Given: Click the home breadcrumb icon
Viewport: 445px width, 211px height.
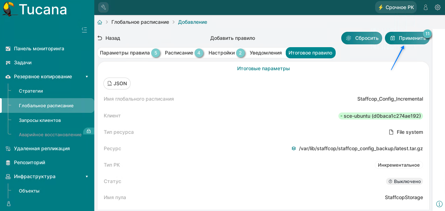Looking at the screenshot, I should pyautogui.click(x=100, y=22).
